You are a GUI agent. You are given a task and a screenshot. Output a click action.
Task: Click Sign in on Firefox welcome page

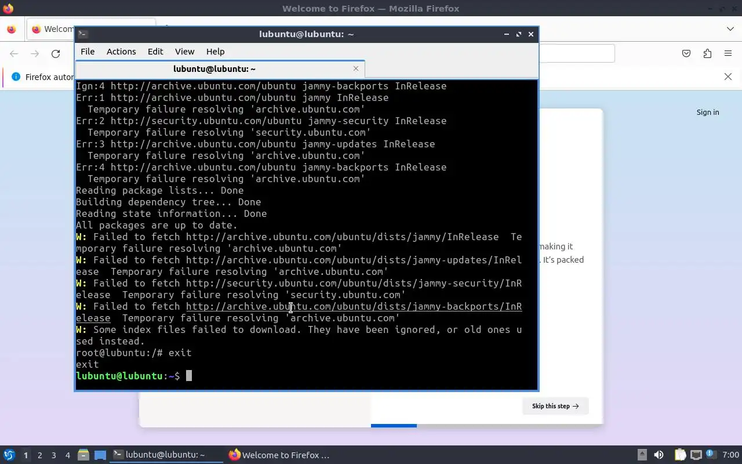(708, 112)
